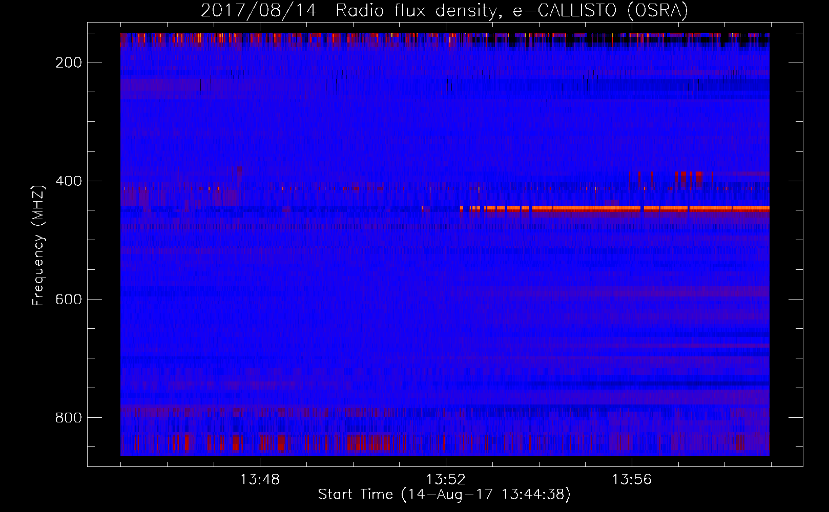The width and height of the screenshot is (829, 512).
Task: Click the 'Frequency (MHZ)' axis label
Action: point(38,245)
